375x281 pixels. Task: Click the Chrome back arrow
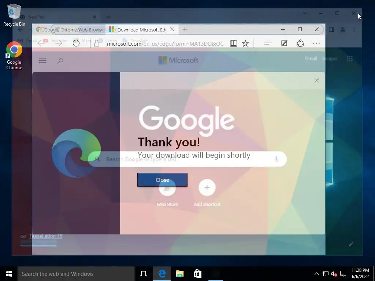(x=20, y=29)
